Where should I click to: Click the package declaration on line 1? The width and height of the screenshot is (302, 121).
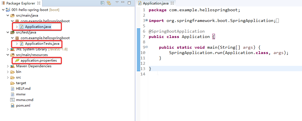[195, 10]
